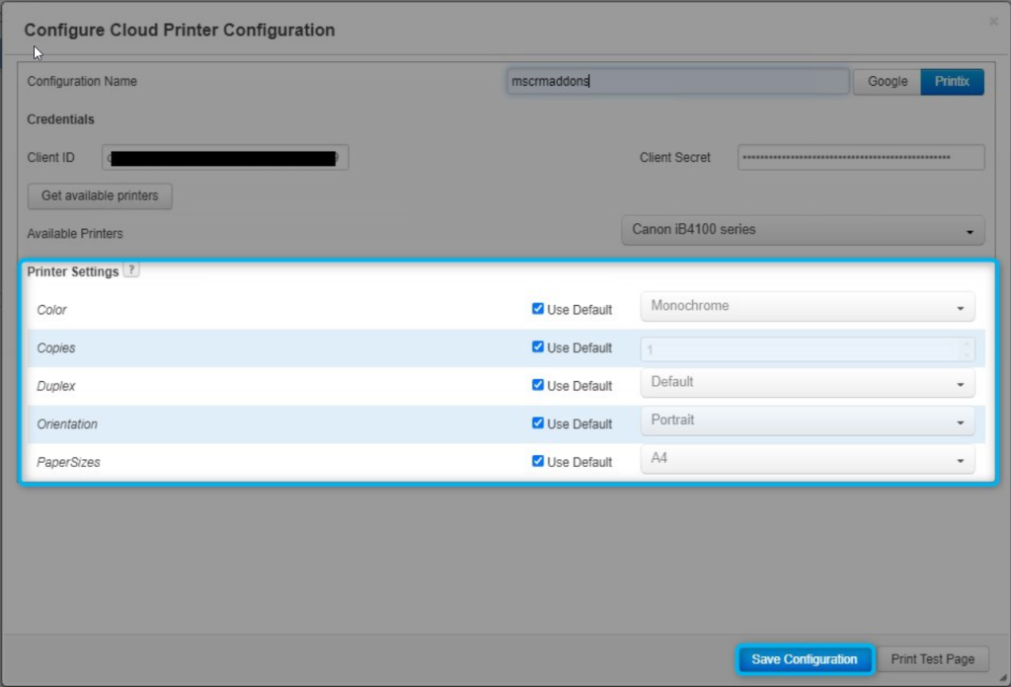Uncheck Use Default for Orientation
The image size is (1011, 687).
tap(538, 422)
